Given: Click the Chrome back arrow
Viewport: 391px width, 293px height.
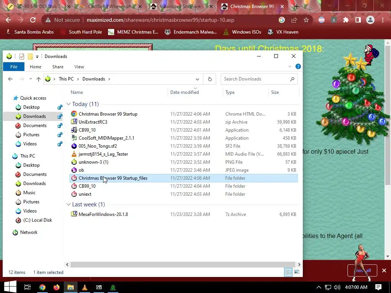Looking at the screenshot, I should pos(8,20).
